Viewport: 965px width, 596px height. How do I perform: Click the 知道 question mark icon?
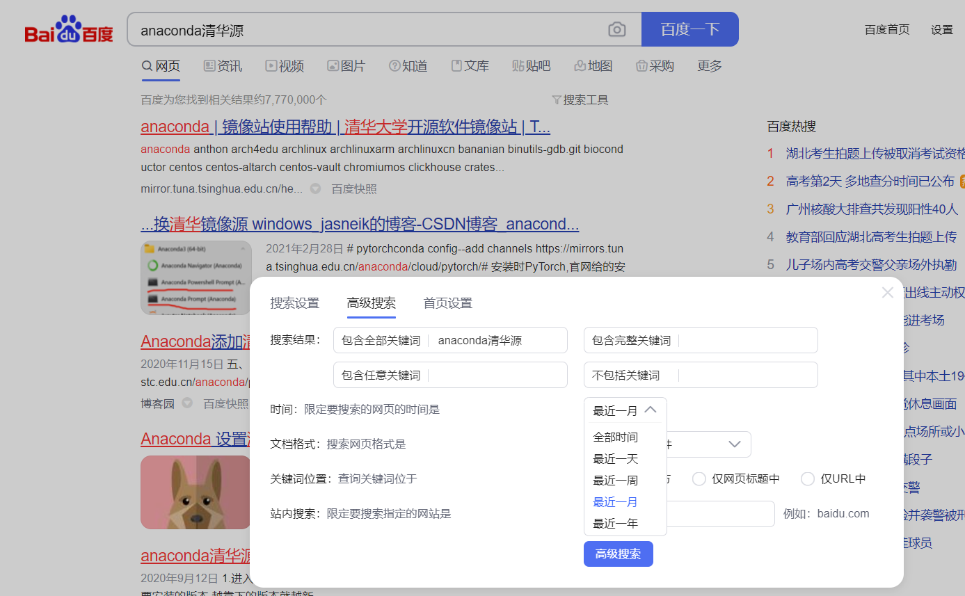click(394, 66)
